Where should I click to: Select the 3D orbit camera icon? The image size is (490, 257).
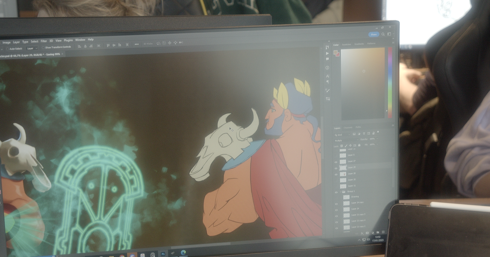tap(158, 43)
